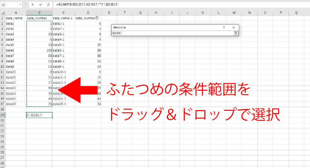This screenshot has width=310, height=168.
Task: Open the Name Box dropdown arrow
Action: pyautogui.click(x=20, y=5)
